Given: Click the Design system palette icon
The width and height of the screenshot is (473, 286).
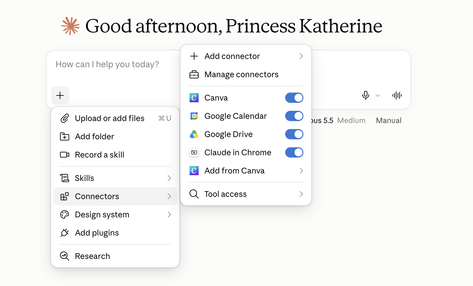Looking at the screenshot, I should pyautogui.click(x=65, y=215).
